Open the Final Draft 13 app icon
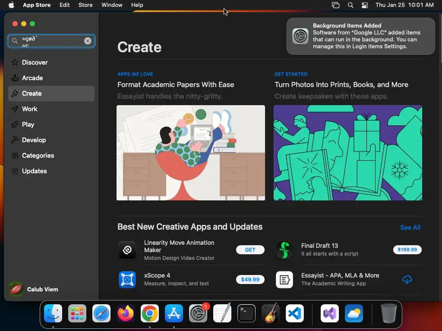Viewport: 442px width, 331px height. pyautogui.click(x=284, y=250)
